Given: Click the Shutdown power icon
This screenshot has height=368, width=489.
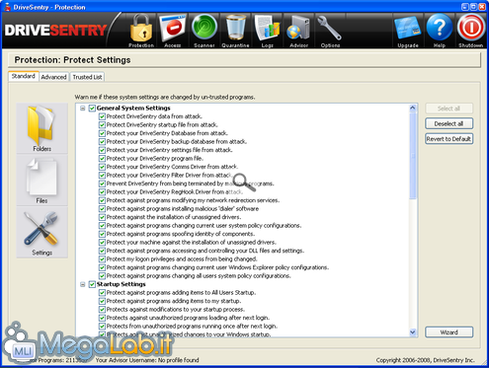Looking at the screenshot, I should [x=471, y=31].
